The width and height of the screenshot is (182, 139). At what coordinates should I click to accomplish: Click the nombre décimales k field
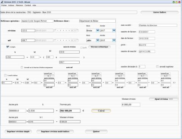click(142, 66)
